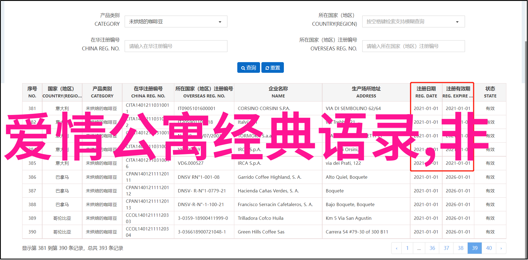
Task: Select 哥伦比亚 in row 389
Action: coord(62,218)
